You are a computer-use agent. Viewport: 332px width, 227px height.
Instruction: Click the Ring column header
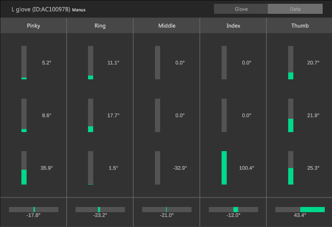[x=100, y=26]
